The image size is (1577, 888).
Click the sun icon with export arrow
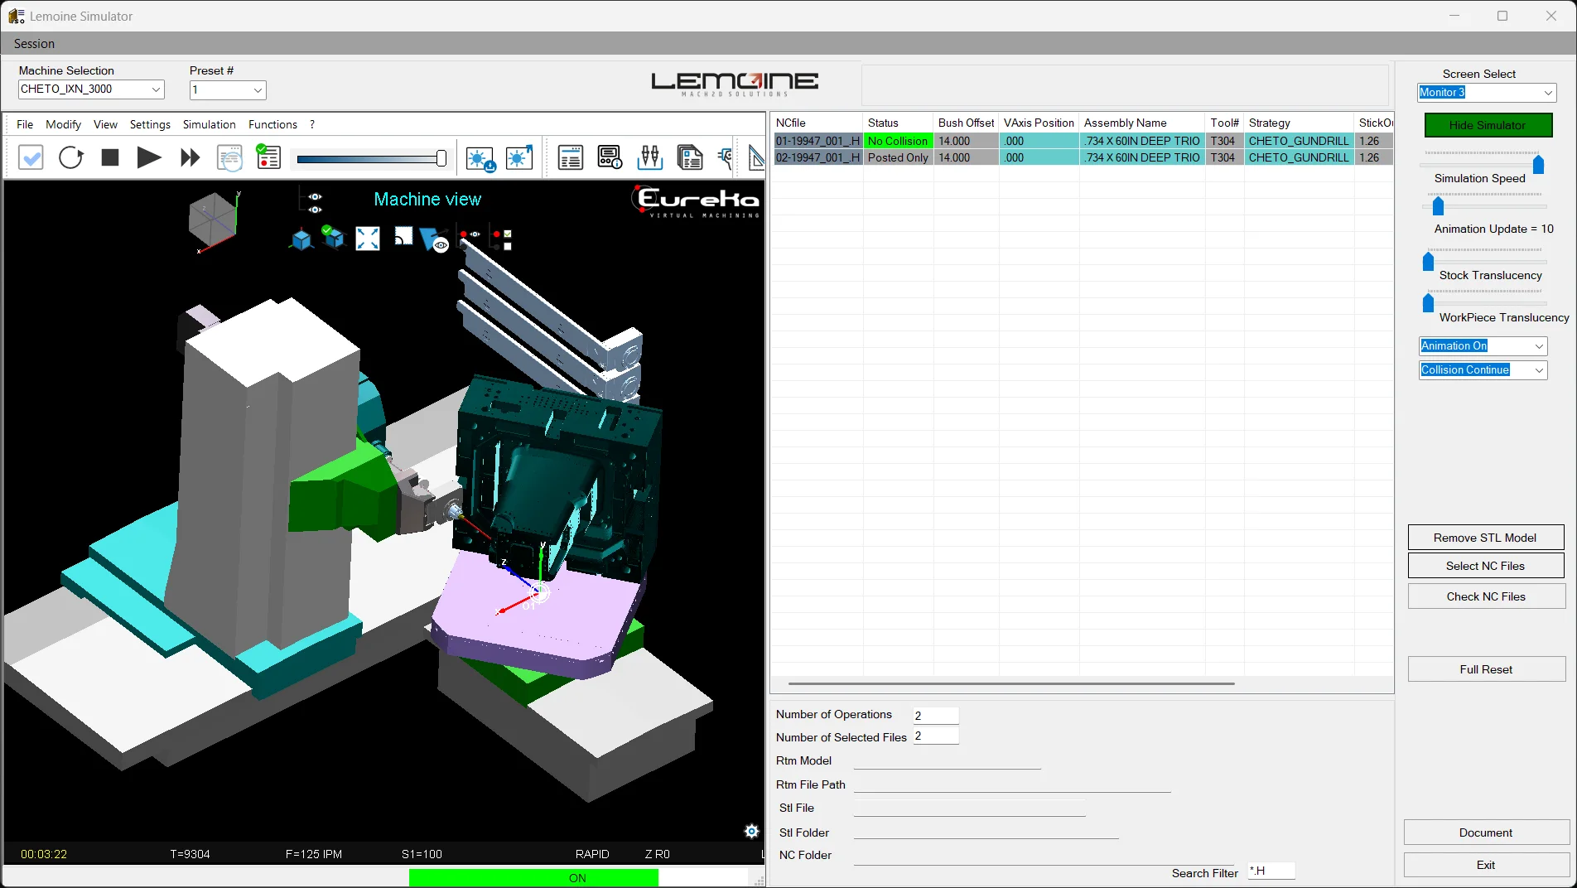(519, 157)
